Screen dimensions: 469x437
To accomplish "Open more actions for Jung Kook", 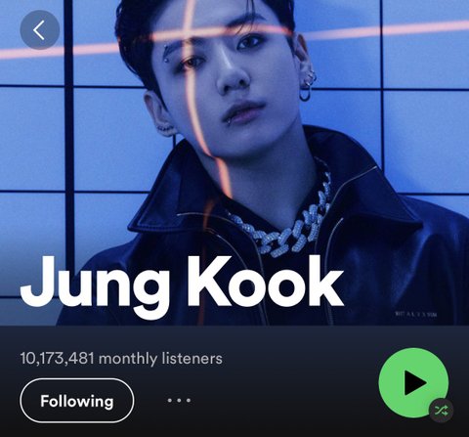I will 179,400.
